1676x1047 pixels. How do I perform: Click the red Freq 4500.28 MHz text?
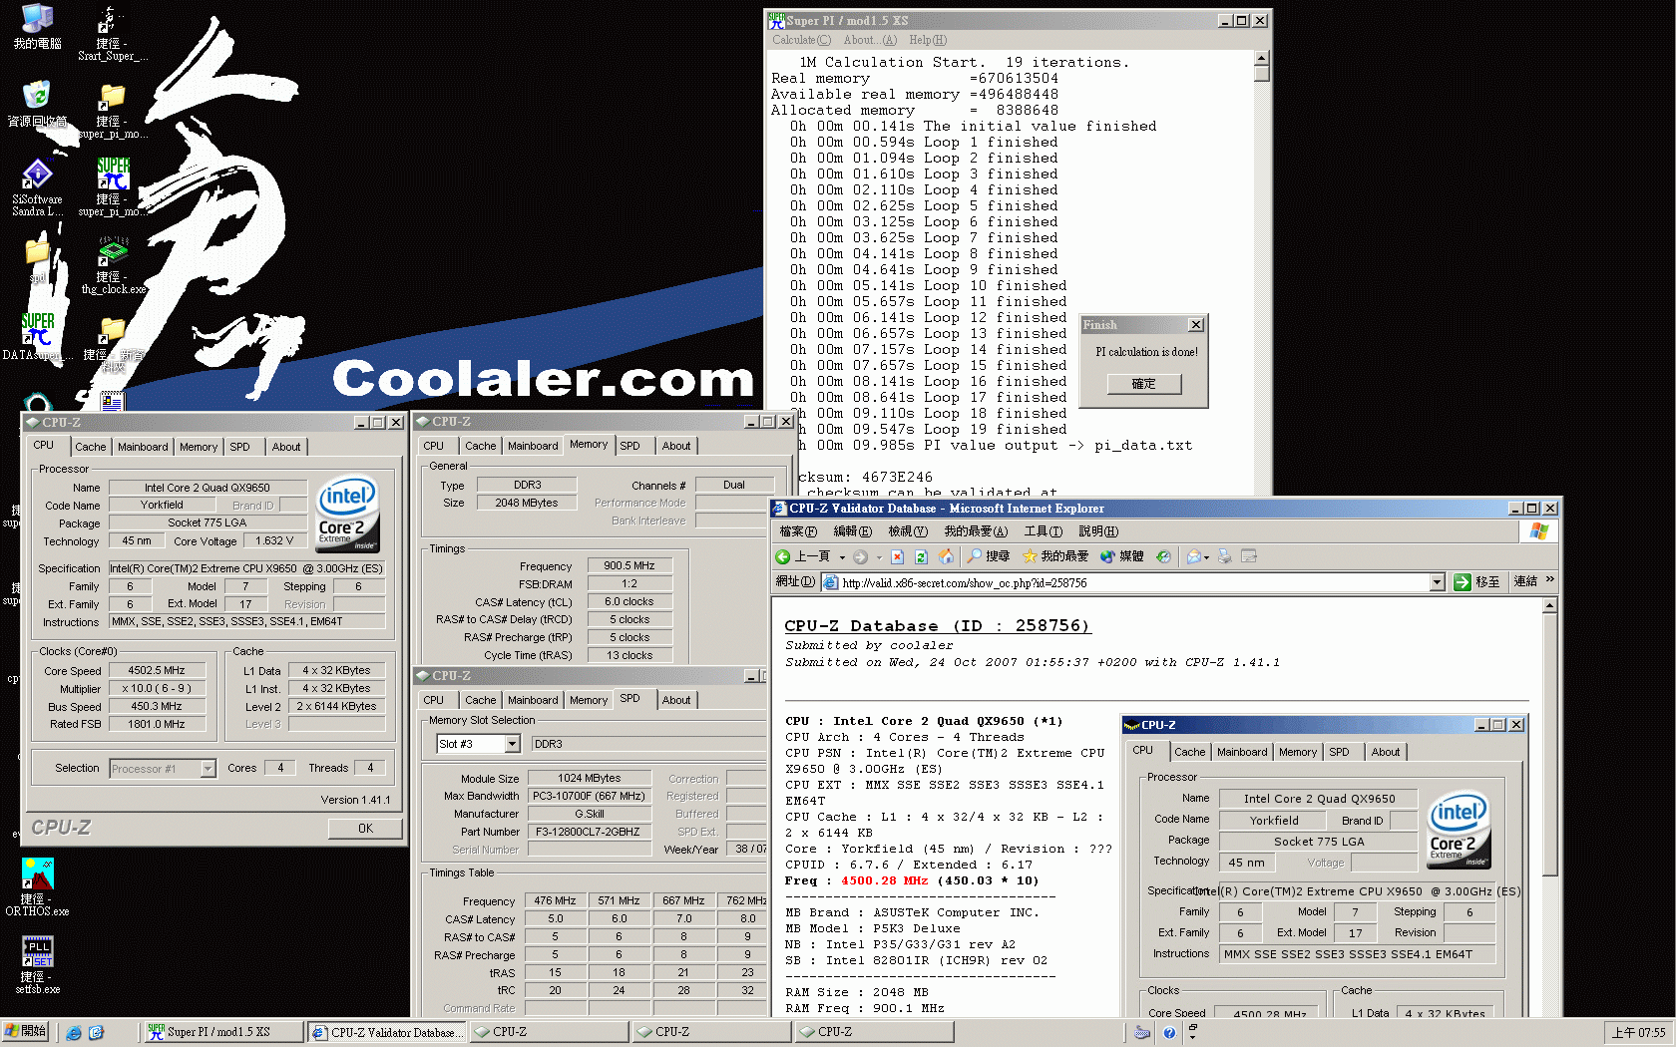pos(884,880)
